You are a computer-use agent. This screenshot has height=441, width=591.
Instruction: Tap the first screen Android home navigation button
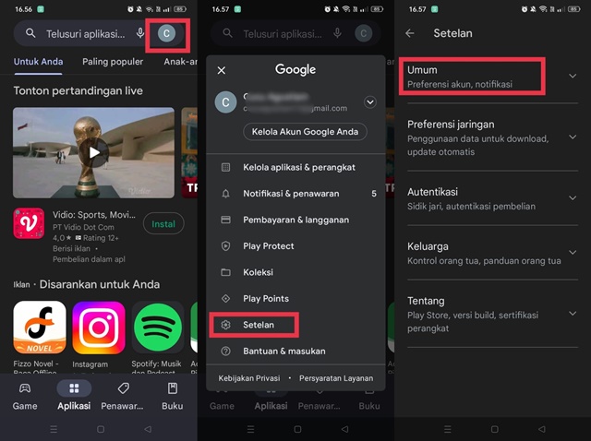(x=101, y=429)
